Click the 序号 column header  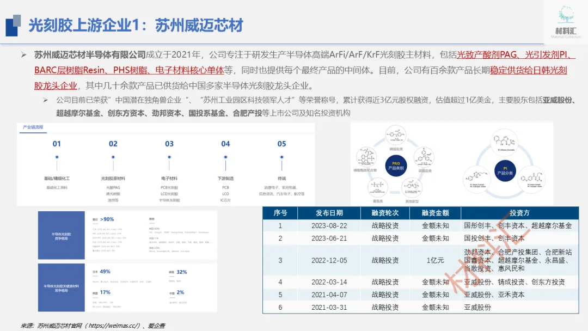click(x=280, y=213)
